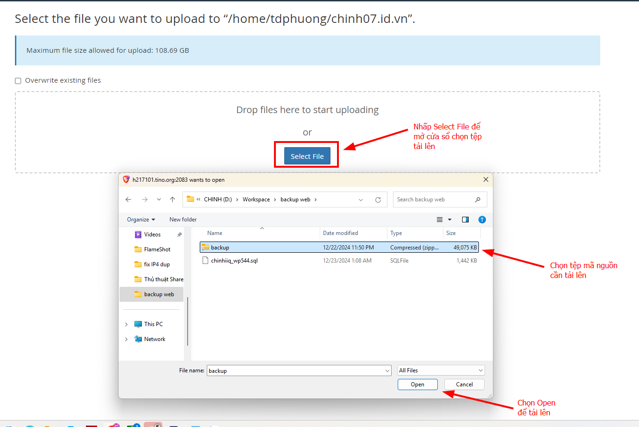639x427 pixels.
Task: Sort by Size column header
Action: [451, 233]
